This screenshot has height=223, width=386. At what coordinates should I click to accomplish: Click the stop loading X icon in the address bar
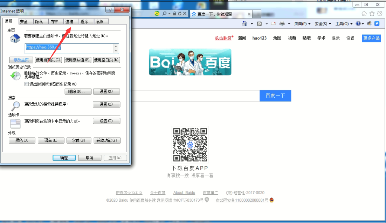185,14
